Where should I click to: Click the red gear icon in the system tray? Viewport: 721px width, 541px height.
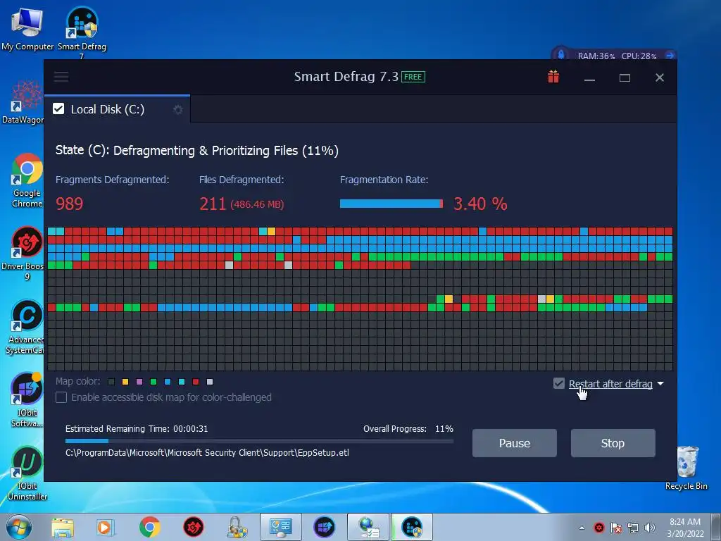click(x=599, y=528)
